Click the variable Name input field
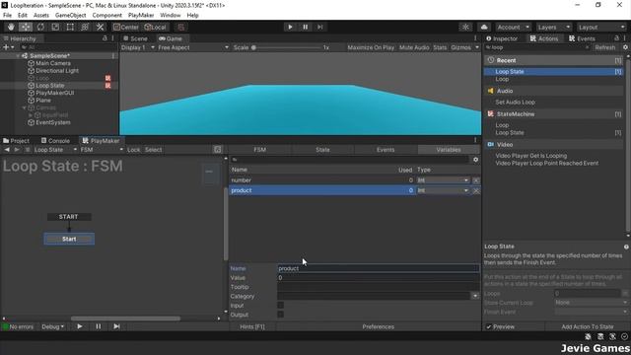Viewport: 631px width, 355px height. (x=378, y=268)
